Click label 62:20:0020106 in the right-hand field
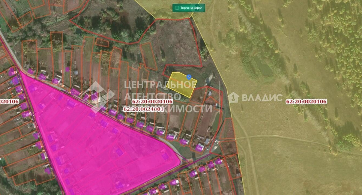Screen dimensions: 362x195 point(306,102)
